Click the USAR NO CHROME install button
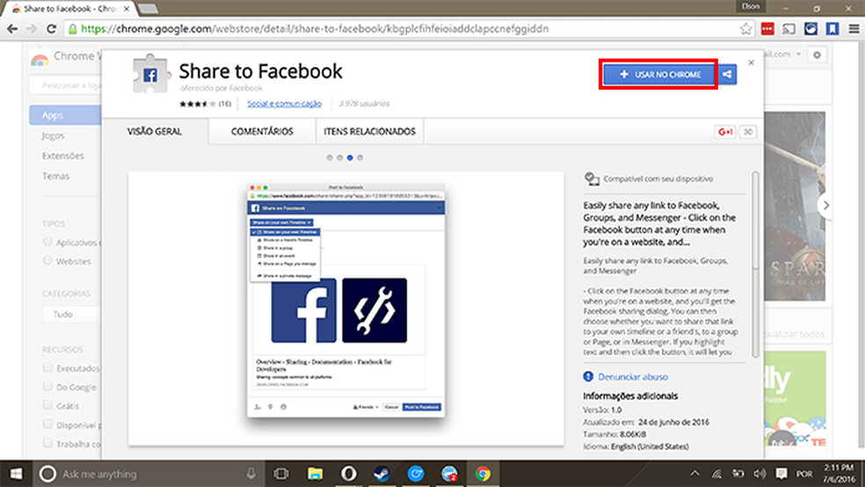The width and height of the screenshot is (865, 487). pos(658,75)
